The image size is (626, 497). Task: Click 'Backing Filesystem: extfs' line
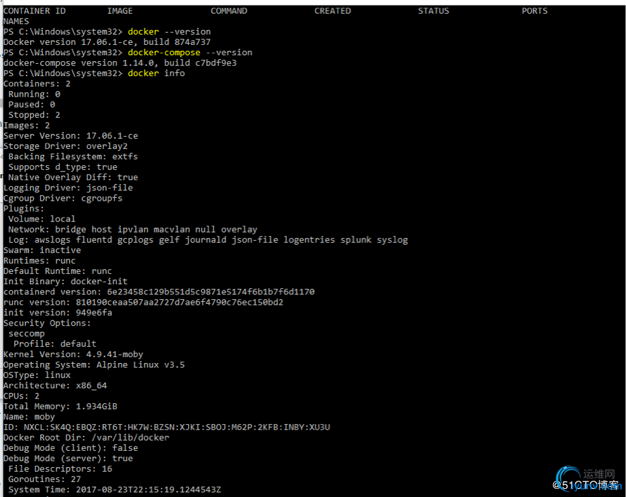tap(73, 156)
